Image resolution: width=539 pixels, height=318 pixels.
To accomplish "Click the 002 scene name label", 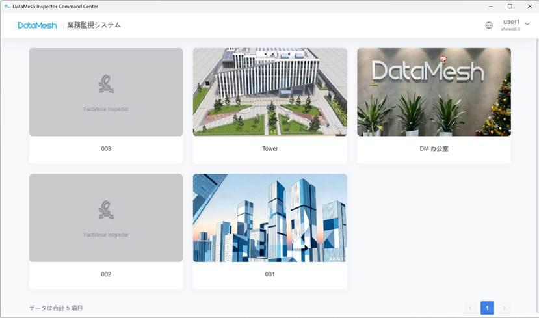I will (x=106, y=274).
